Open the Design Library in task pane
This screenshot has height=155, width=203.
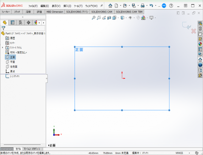click(x=200, y=28)
